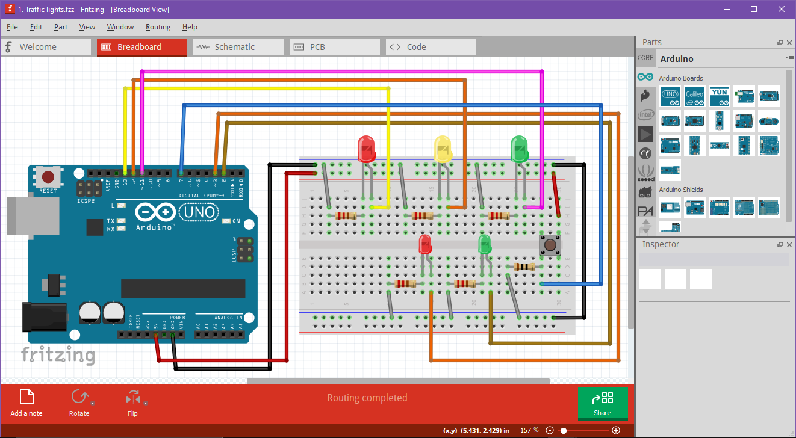Switch to the Schematic view tab
This screenshot has width=796, height=438.
point(238,46)
